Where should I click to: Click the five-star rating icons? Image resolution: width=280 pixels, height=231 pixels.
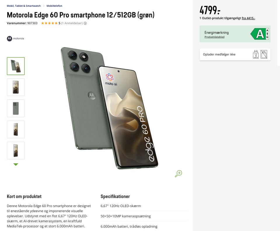pos(49,23)
